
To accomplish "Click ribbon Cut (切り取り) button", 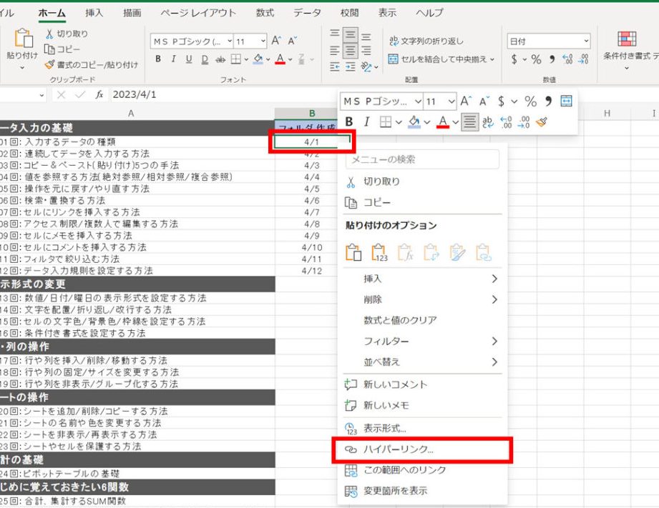I will [67, 34].
